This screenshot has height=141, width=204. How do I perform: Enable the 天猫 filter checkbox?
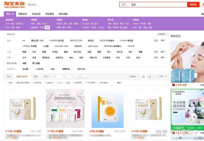[x=64, y=83]
